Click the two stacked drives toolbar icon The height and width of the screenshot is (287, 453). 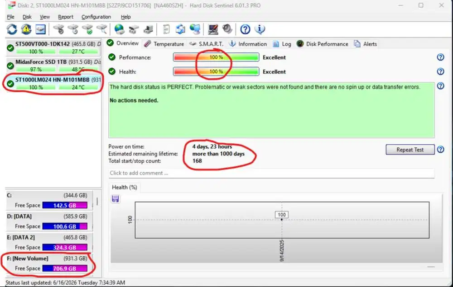[134, 29]
